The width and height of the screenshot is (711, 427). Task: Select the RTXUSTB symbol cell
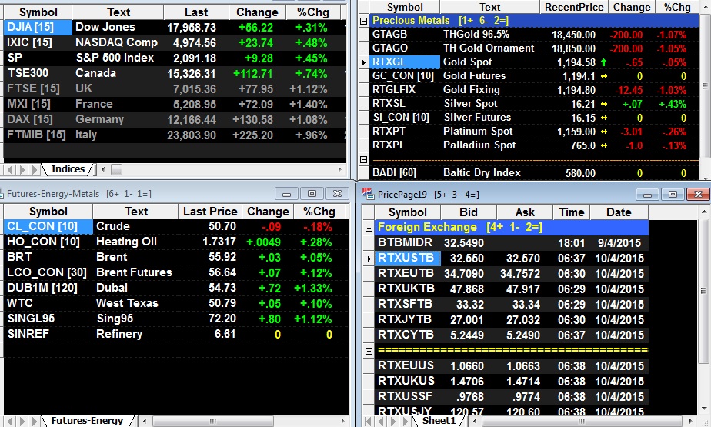408,258
